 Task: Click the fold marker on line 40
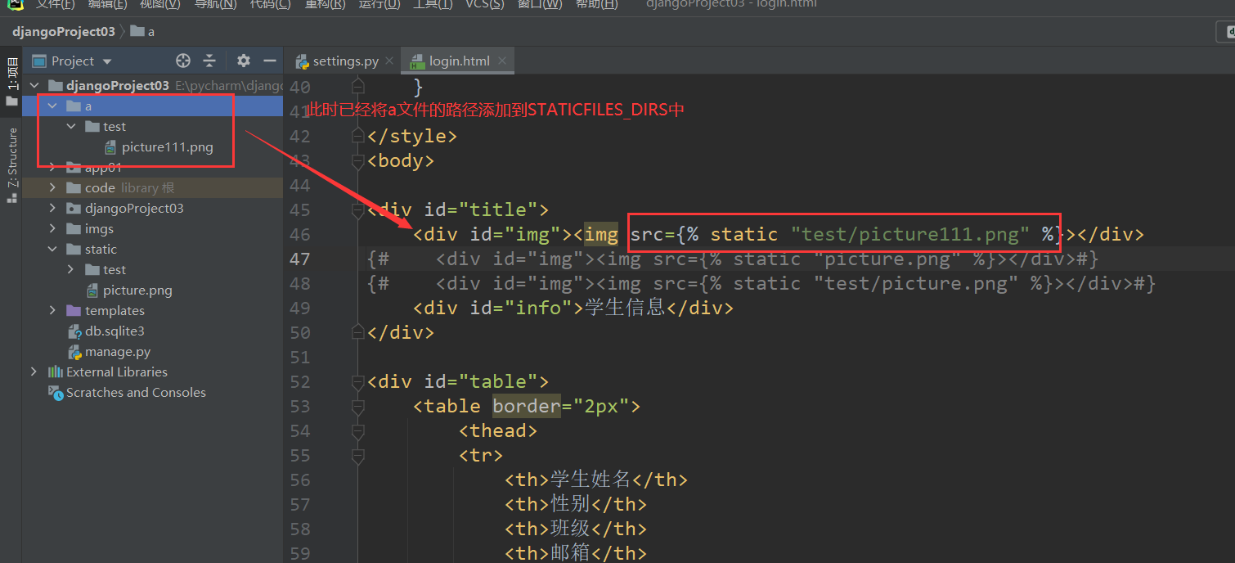point(357,86)
